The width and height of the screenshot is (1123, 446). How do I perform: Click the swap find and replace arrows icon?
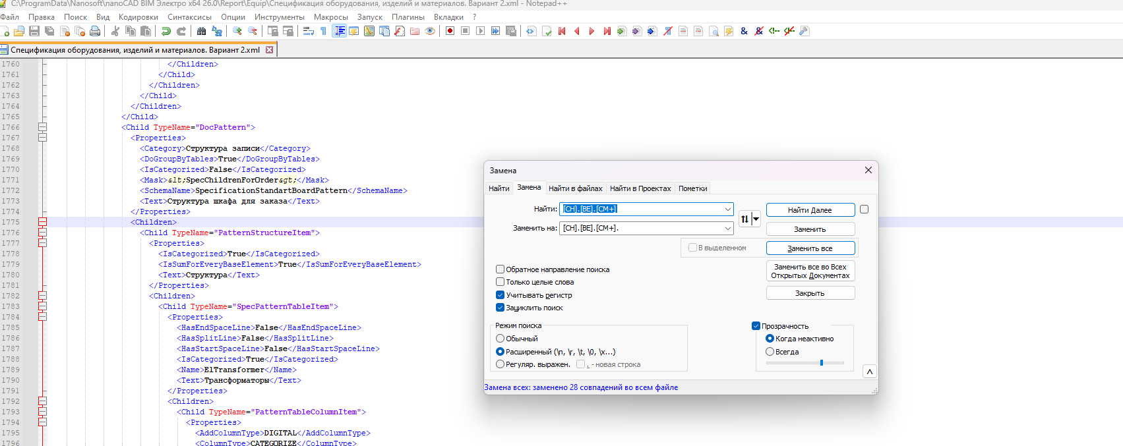coord(745,219)
